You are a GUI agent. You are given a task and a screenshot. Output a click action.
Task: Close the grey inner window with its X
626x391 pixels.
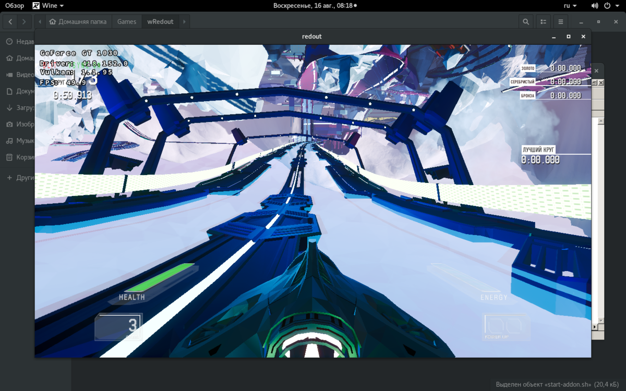pyautogui.click(x=601, y=83)
